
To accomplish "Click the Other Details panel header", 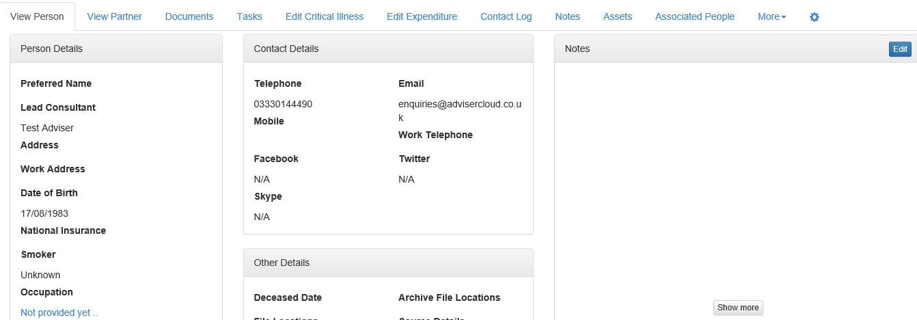I will pyautogui.click(x=387, y=263).
